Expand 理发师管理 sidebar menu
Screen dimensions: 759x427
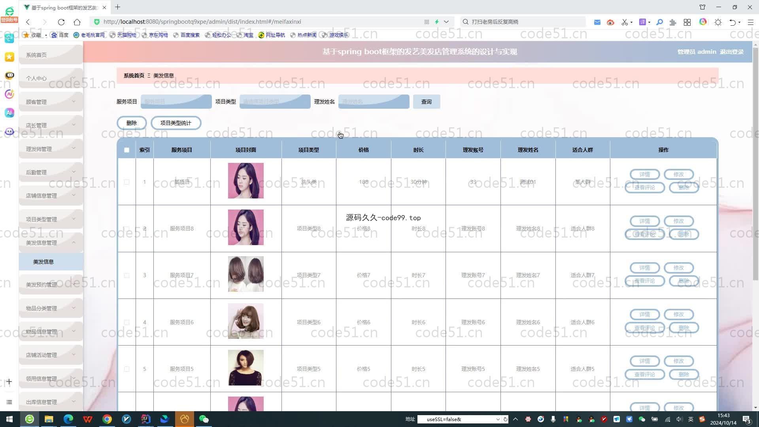pos(51,149)
